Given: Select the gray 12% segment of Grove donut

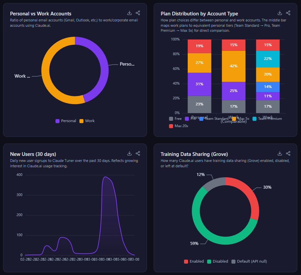Looking at the screenshot, I should (x=214, y=184).
